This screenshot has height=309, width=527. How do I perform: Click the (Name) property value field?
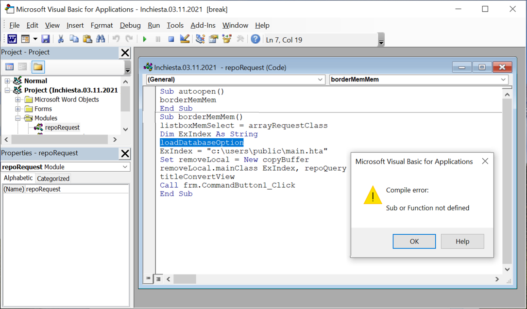[x=77, y=189]
